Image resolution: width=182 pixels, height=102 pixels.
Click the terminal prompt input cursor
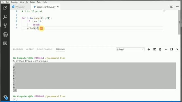[x=16, y=99]
